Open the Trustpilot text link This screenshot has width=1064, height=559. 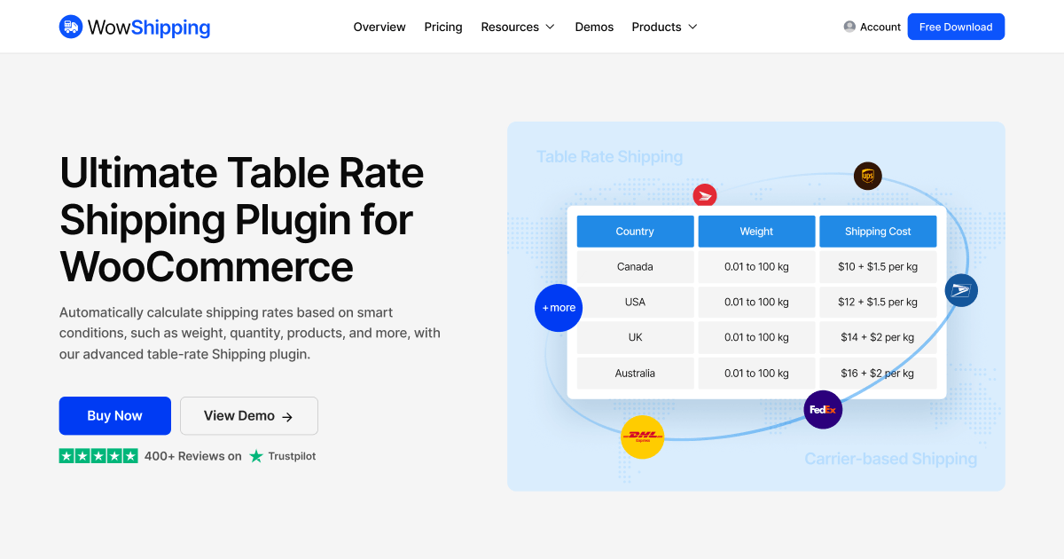coord(292,456)
